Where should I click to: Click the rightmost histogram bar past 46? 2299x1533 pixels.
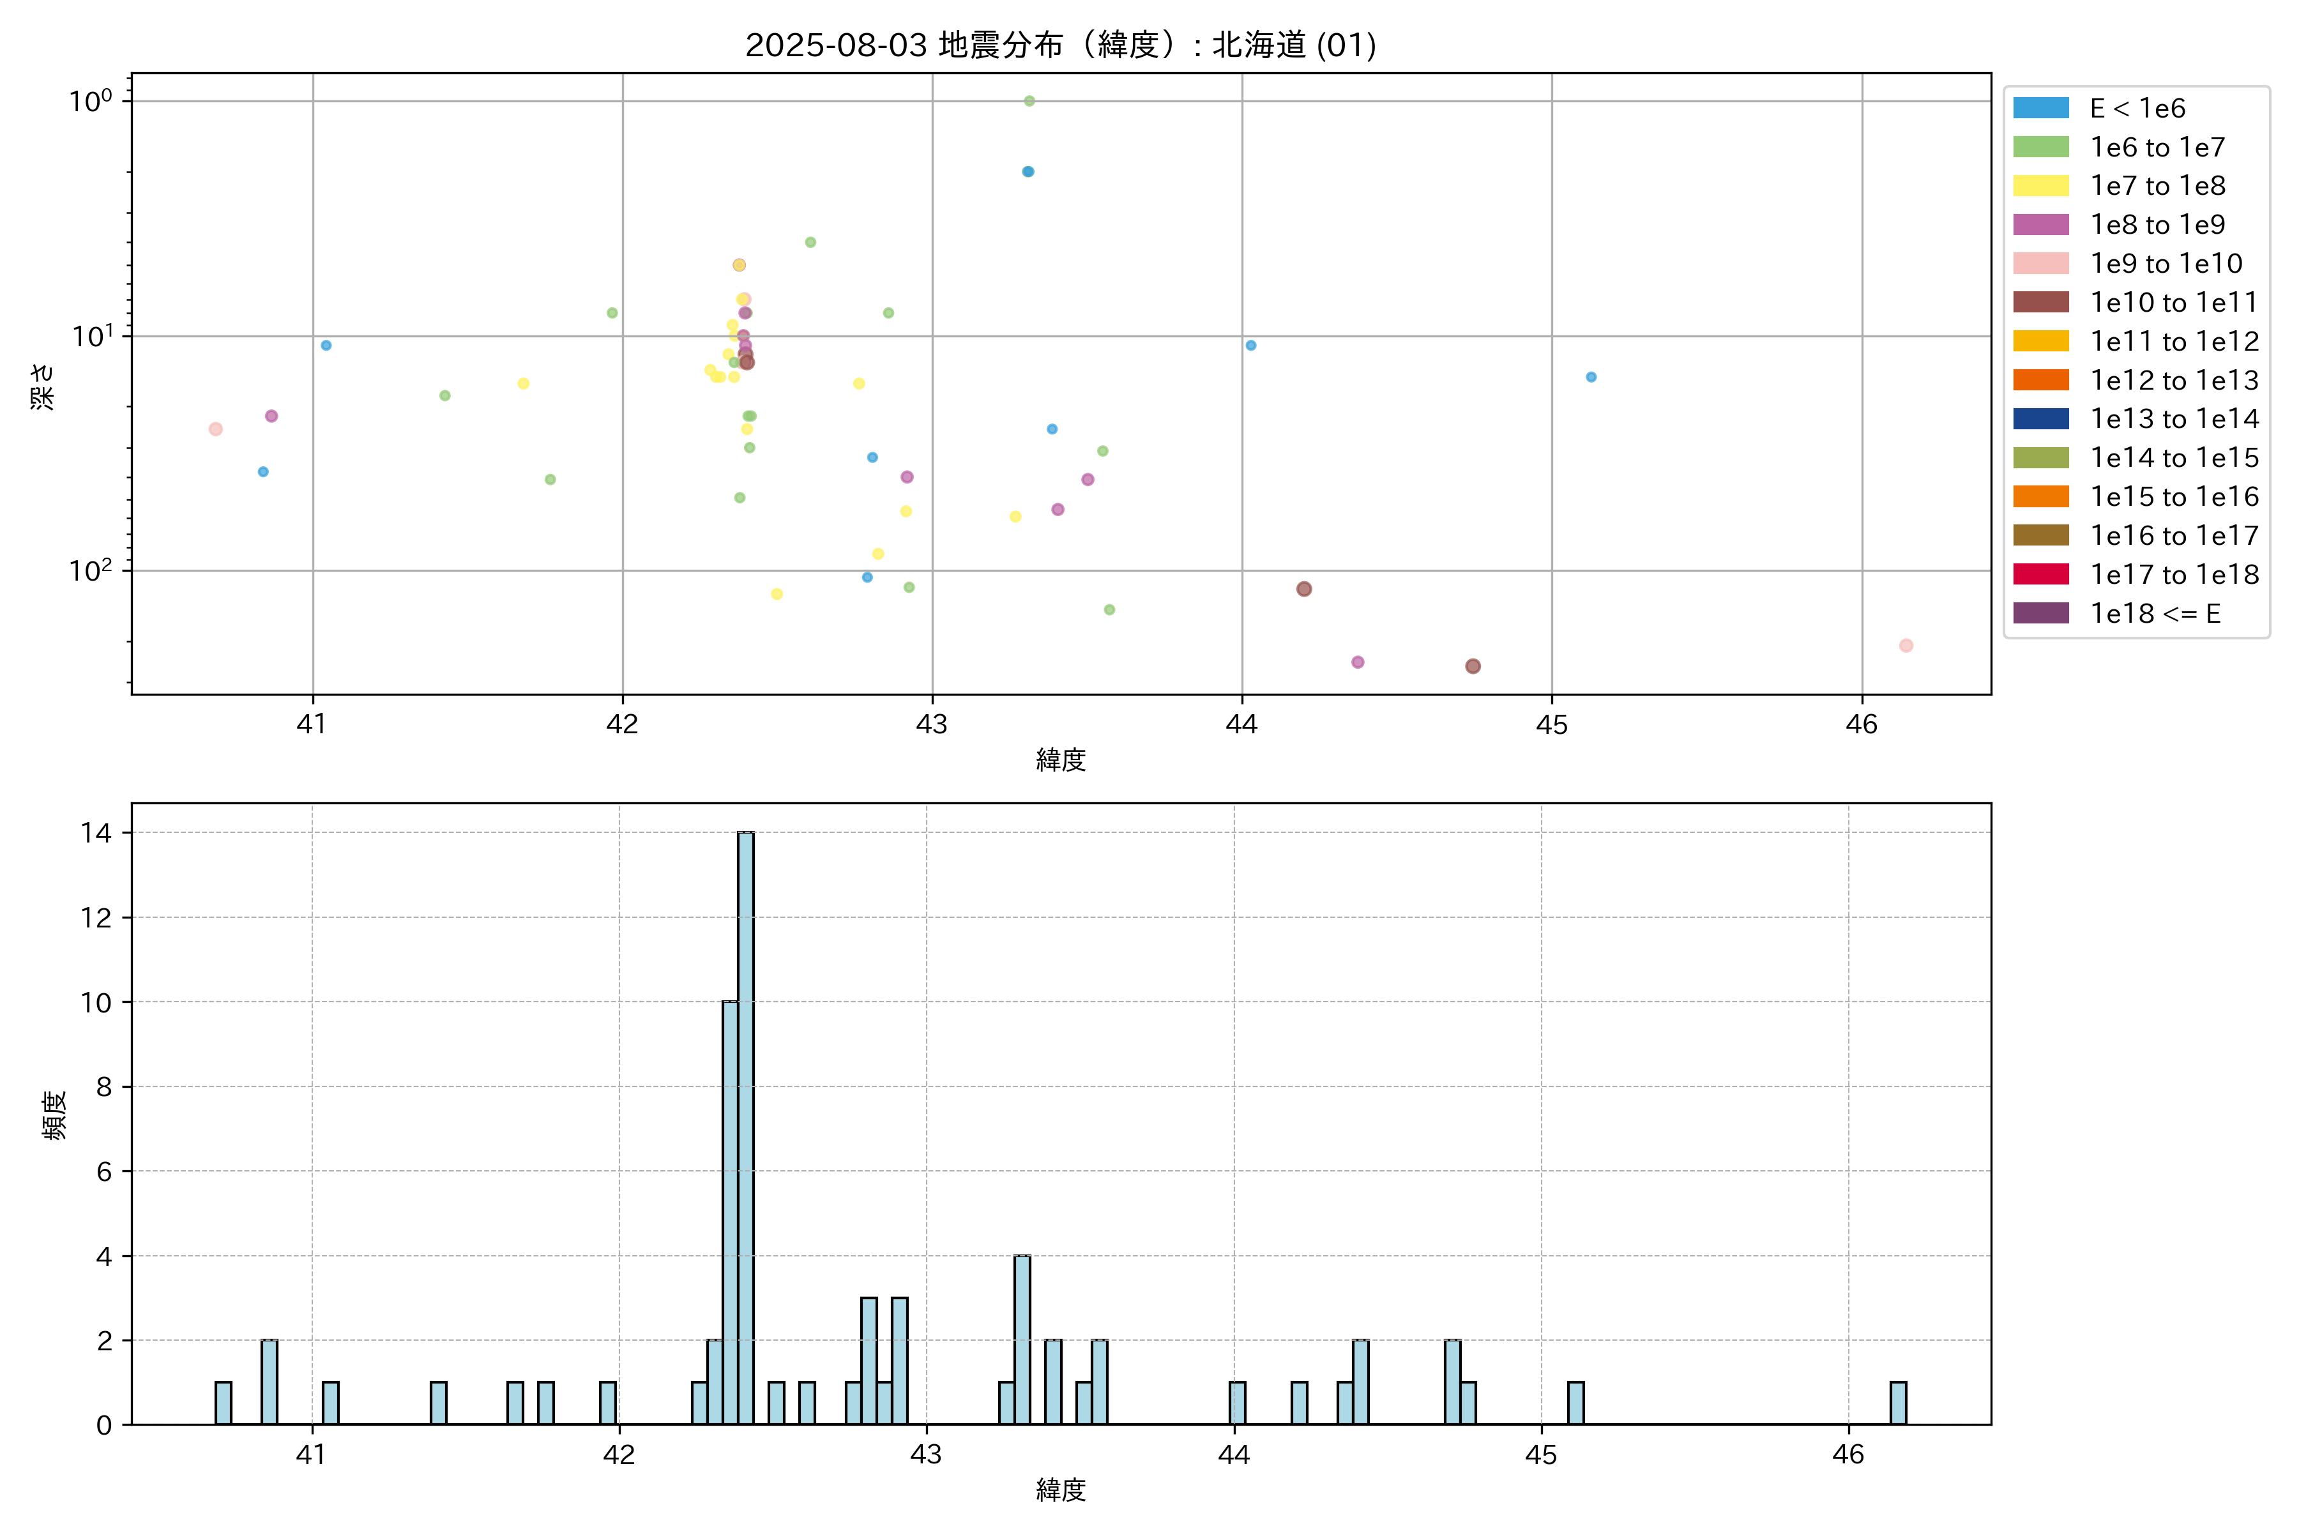pyautogui.click(x=1897, y=1403)
